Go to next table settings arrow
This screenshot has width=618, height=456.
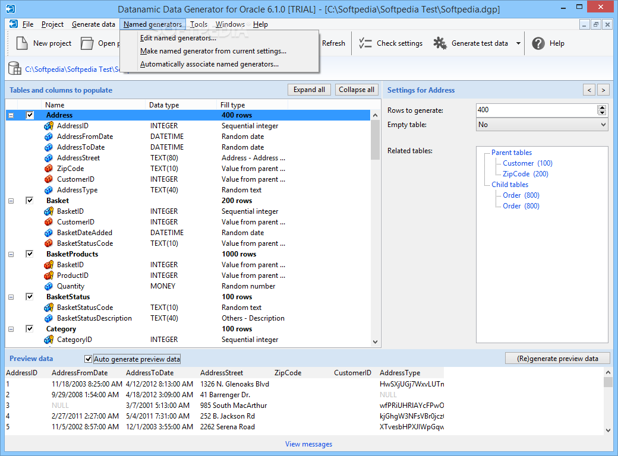(x=603, y=90)
